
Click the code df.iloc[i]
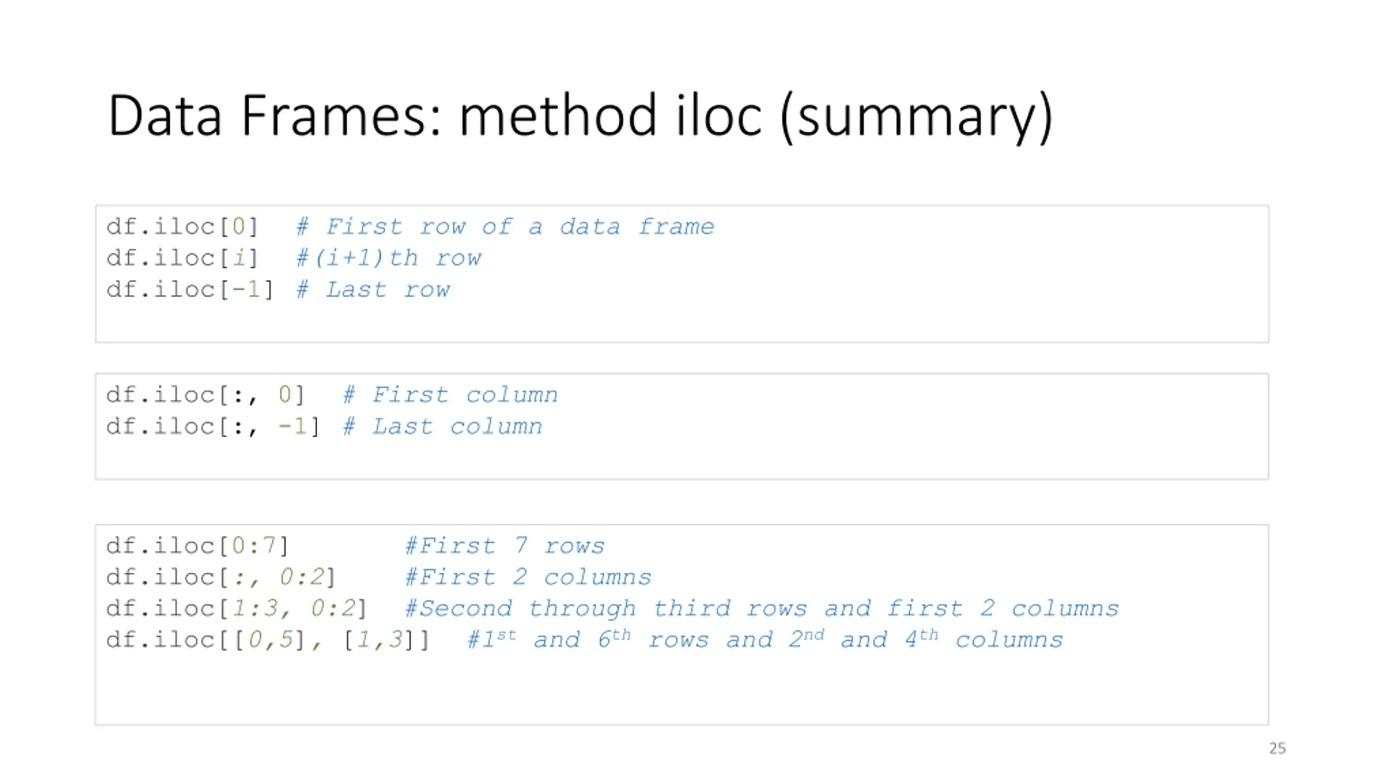[182, 258]
